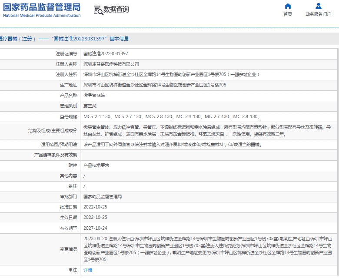Click attachment 产品技术要求

click(96, 165)
